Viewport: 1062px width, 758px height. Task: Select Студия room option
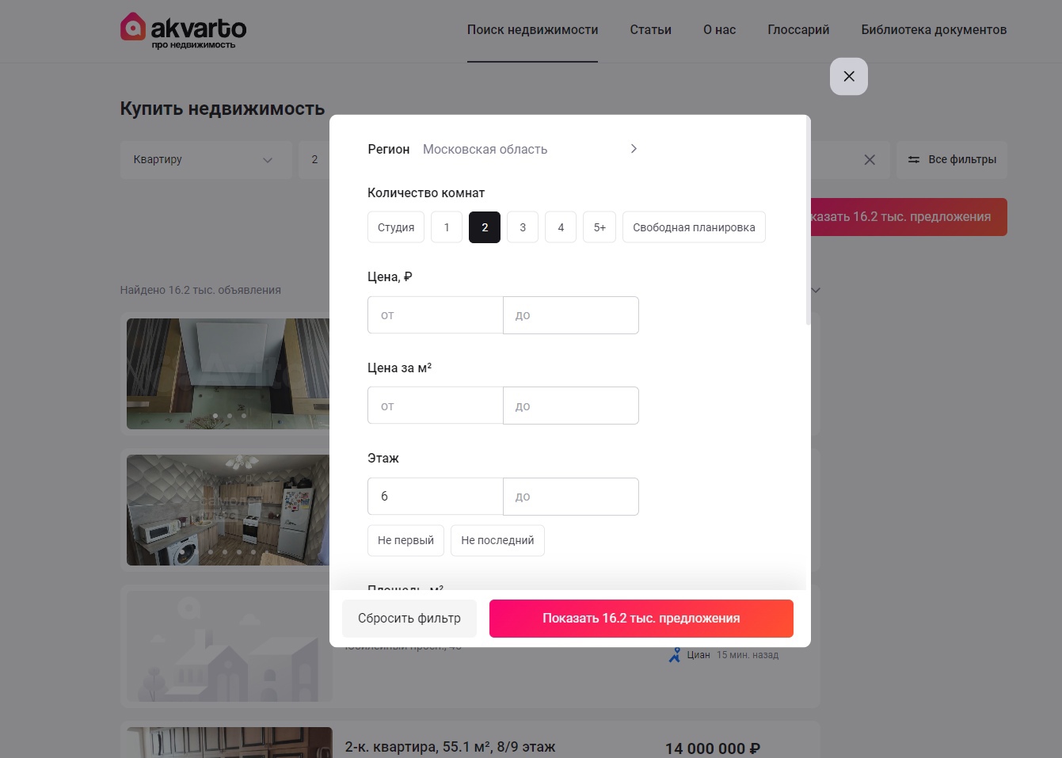[x=396, y=227]
